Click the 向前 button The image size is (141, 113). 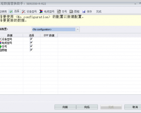pos(65,107)
